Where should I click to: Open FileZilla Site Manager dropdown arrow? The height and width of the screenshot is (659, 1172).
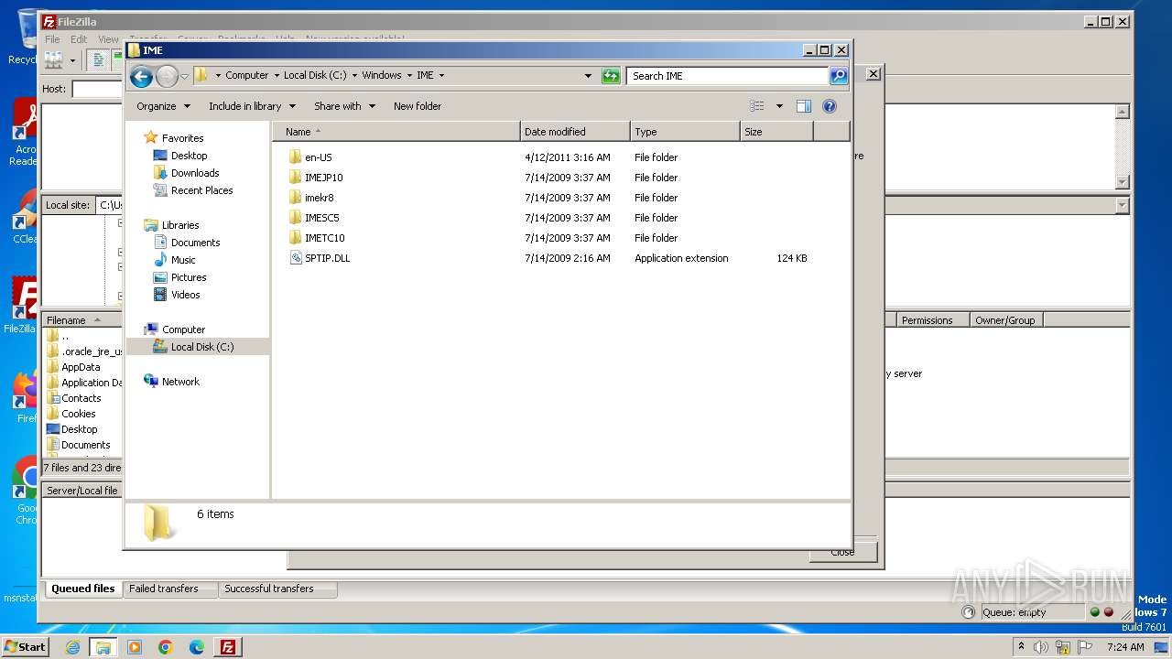point(72,60)
